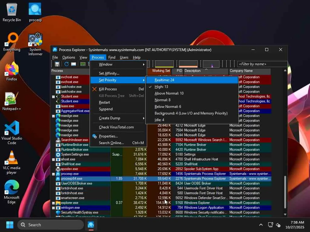Click the explorer.exe folder icon
Image resolution: width=310 pixels, height=232 pixels.
point(58,203)
